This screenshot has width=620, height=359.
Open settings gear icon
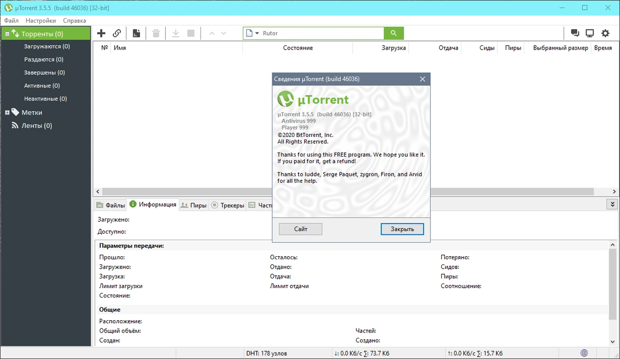point(606,33)
